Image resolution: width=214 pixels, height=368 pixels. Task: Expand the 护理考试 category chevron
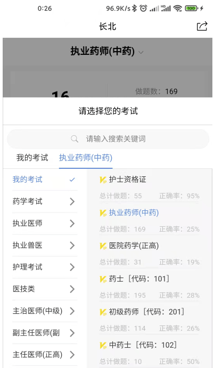tap(72, 267)
